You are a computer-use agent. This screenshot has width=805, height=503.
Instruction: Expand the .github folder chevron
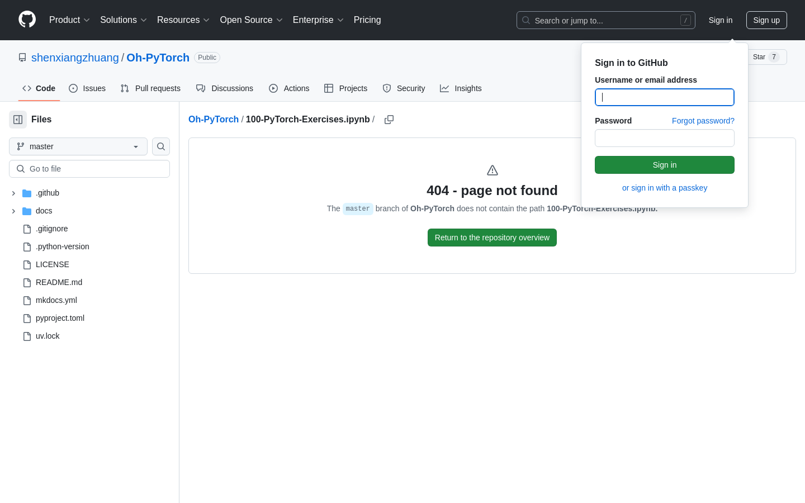coord(13,193)
